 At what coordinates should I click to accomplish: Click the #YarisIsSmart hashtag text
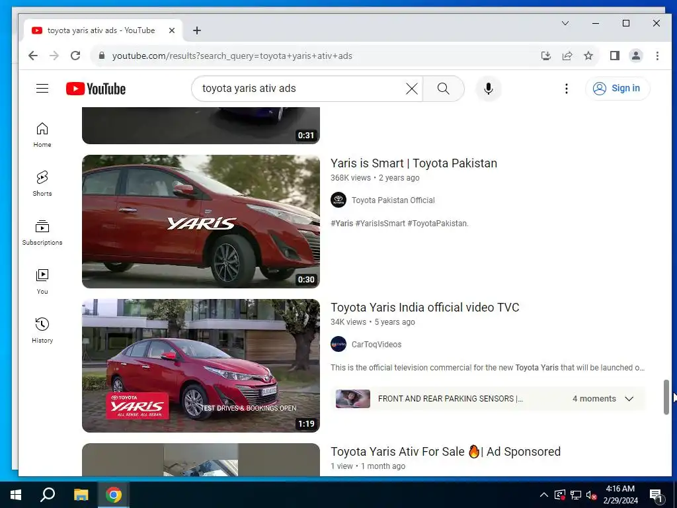tap(380, 224)
